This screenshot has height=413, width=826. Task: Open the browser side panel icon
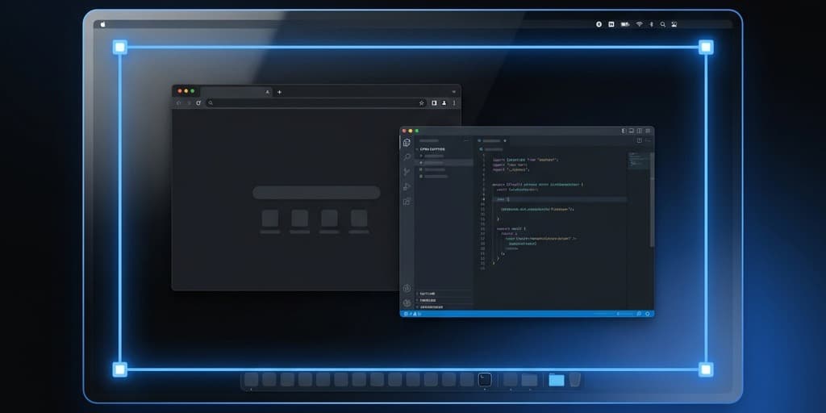[434, 103]
